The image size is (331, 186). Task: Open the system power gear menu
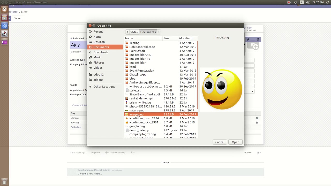click(x=328, y=2)
